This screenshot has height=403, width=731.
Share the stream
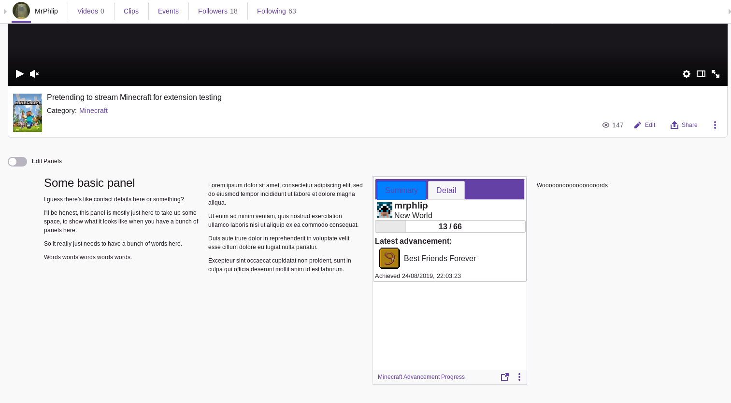(x=684, y=125)
